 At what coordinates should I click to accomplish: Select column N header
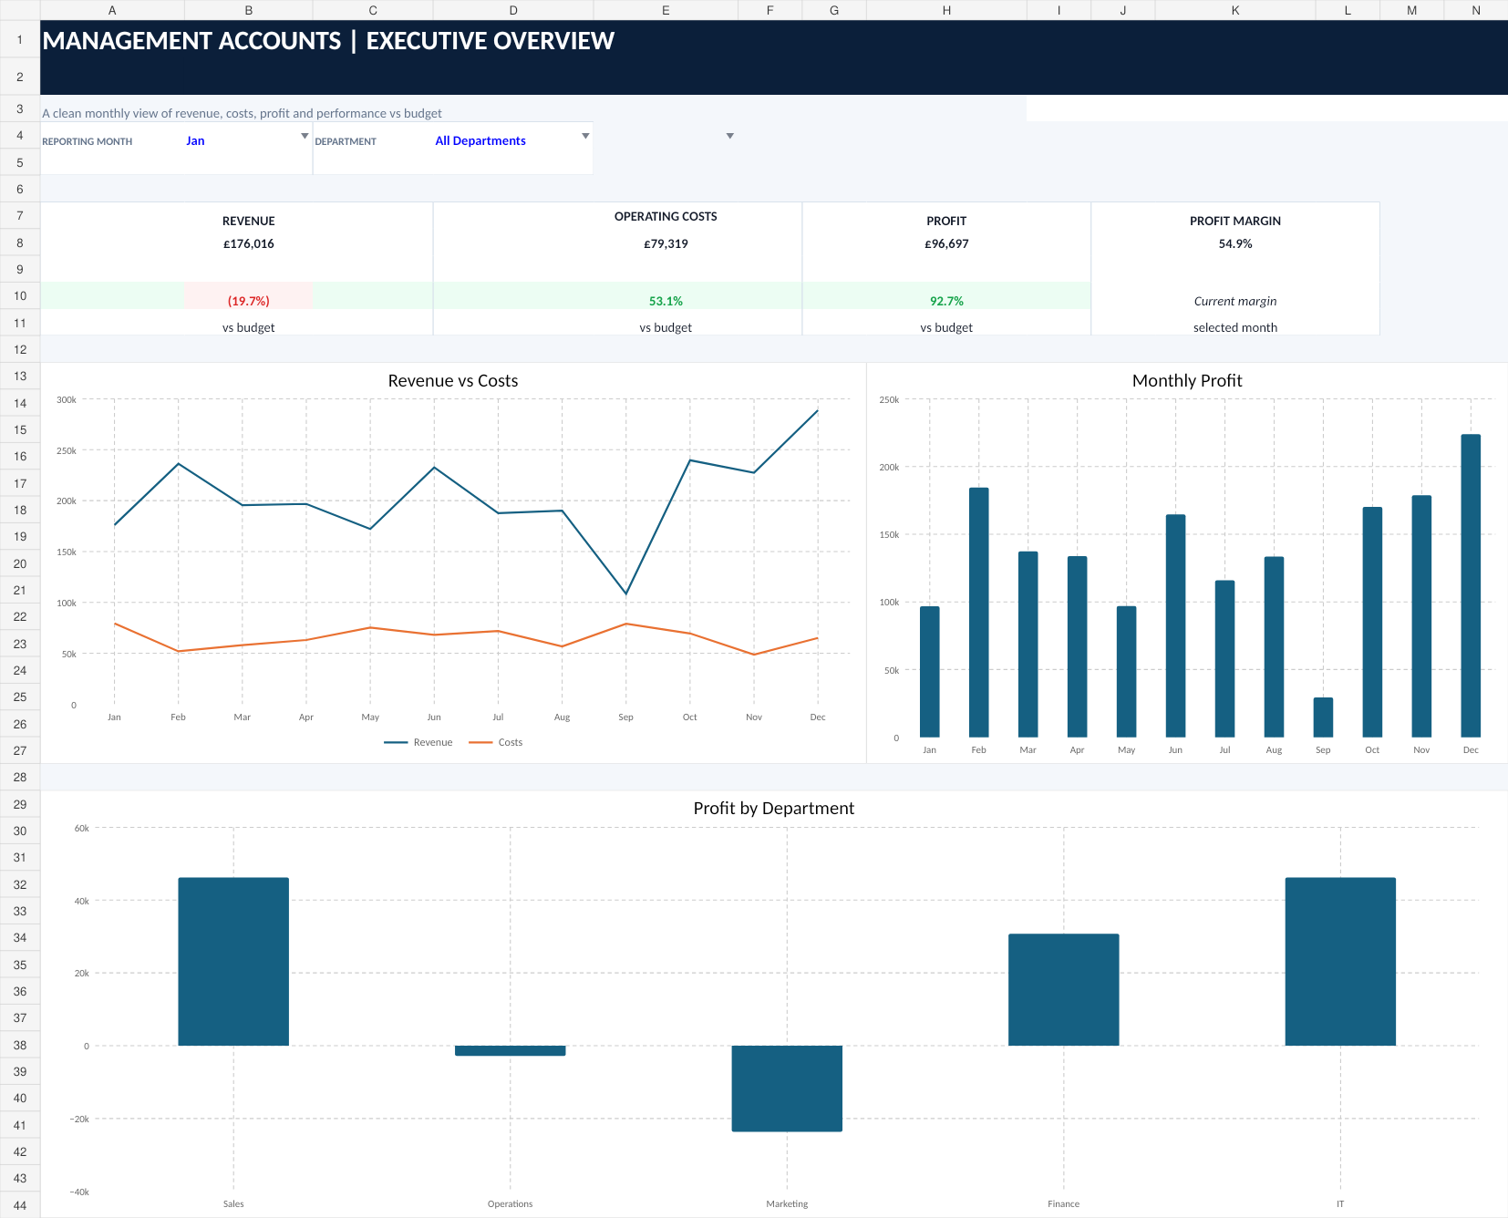(x=1476, y=10)
